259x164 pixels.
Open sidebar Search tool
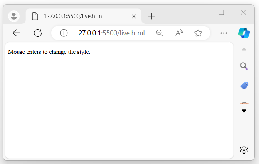[x=244, y=66]
